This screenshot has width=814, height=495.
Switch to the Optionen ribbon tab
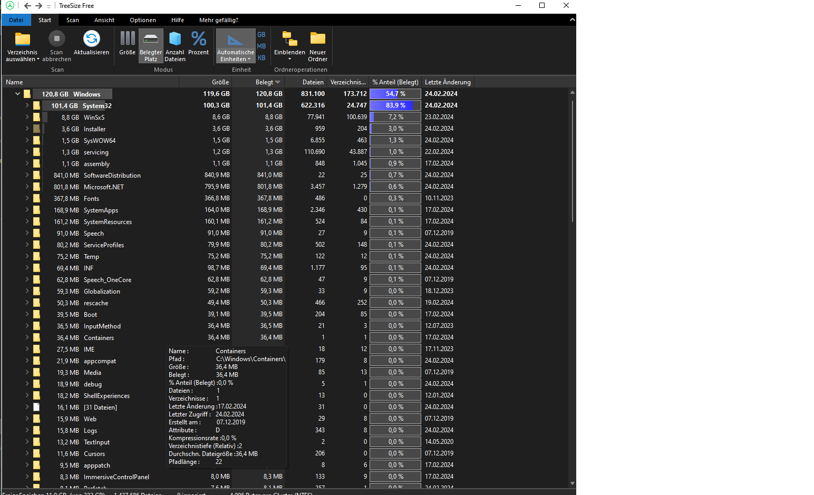(143, 20)
